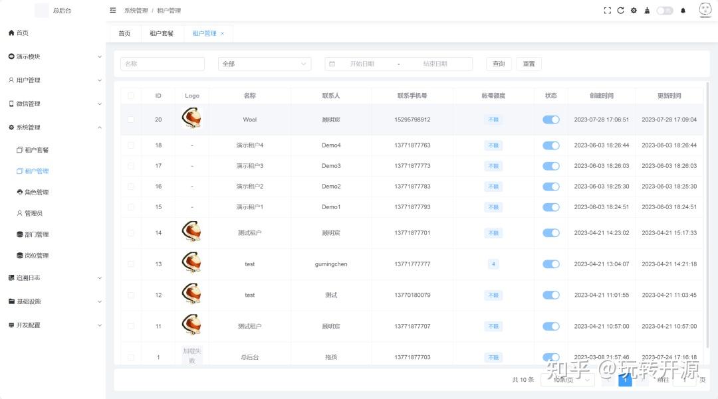Toggle the status switch for tenant Wool
This screenshot has height=399, width=718.
tap(551, 120)
